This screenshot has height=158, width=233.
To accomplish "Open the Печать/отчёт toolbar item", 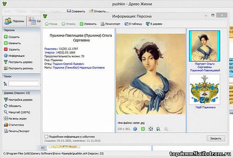I will (110, 24).
